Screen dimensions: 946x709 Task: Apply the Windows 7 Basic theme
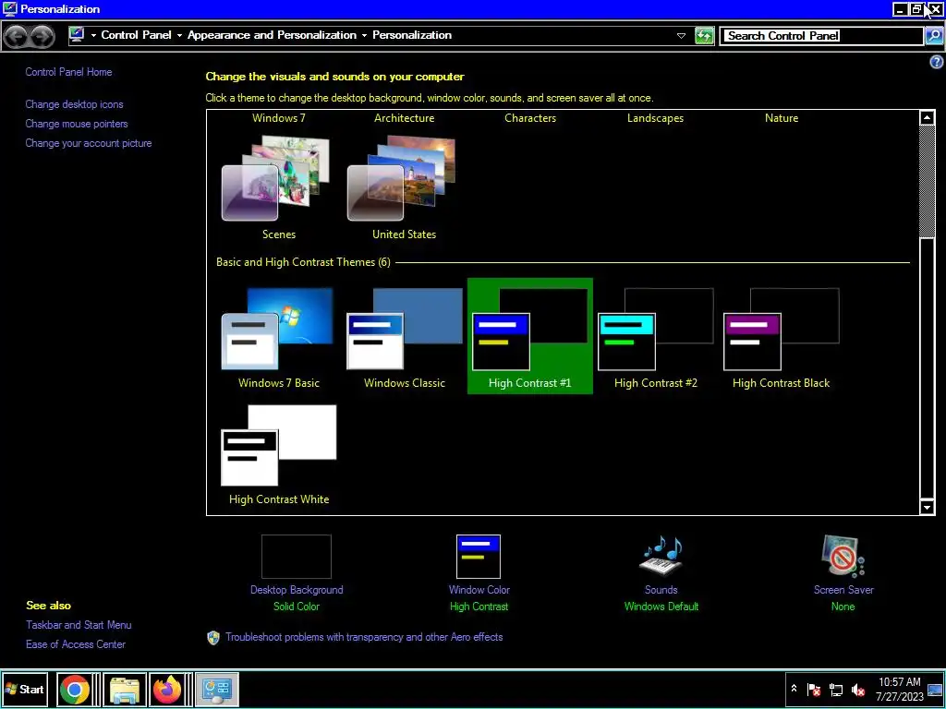[x=277, y=329]
